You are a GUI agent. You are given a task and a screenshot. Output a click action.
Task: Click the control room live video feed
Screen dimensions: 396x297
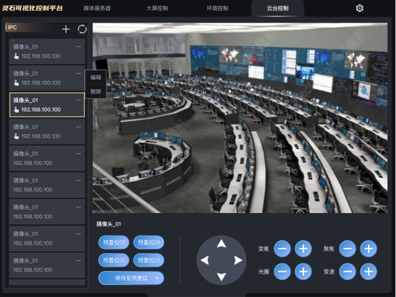tap(240, 118)
